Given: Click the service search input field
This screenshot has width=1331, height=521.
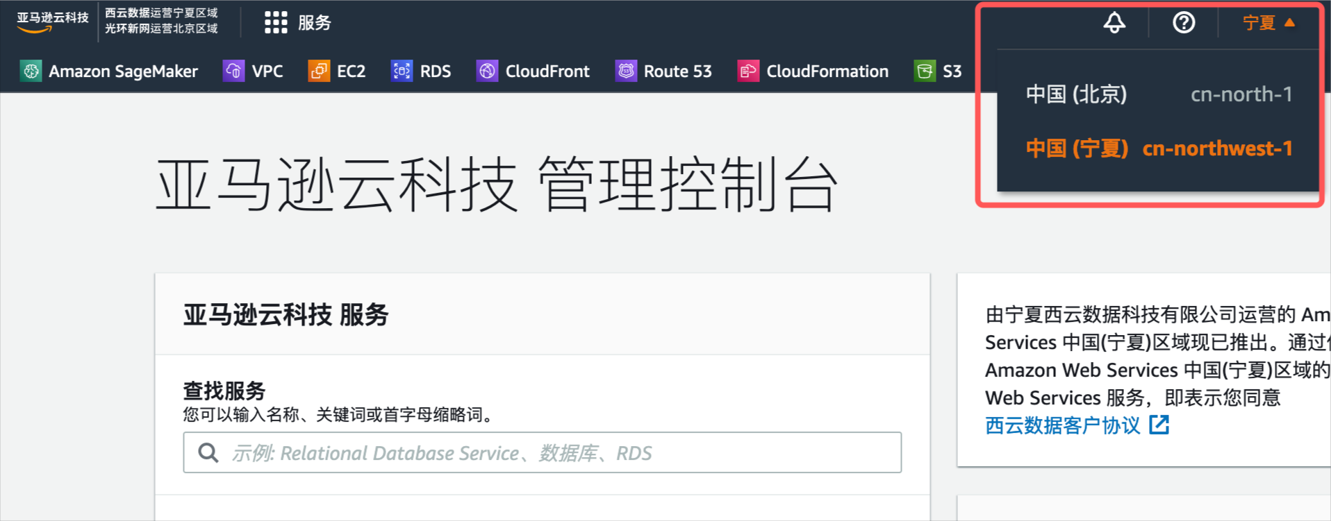Looking at the screenshot, I should click(x=543, y=452).
